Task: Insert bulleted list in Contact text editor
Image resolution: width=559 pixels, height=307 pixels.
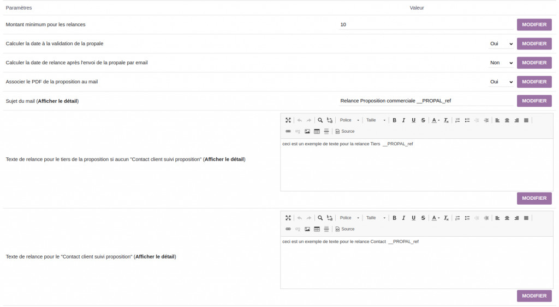Action: [x=467, y=218]
